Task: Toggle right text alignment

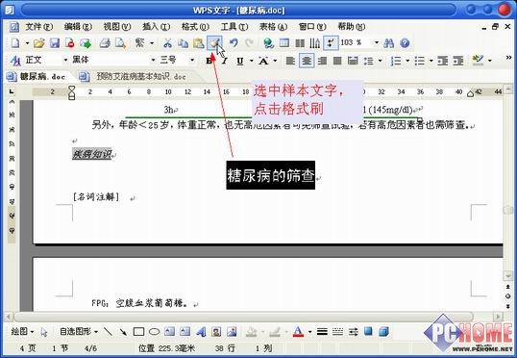Action: coord(322,61)
